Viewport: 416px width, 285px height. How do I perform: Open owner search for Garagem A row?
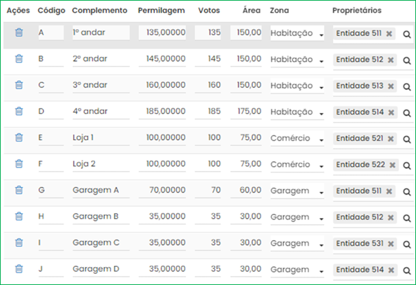[x=407, y=192]
